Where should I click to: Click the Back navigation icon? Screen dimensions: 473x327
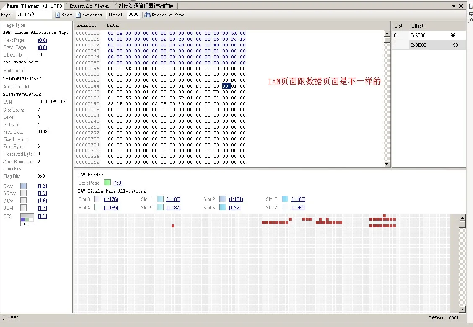58,15
